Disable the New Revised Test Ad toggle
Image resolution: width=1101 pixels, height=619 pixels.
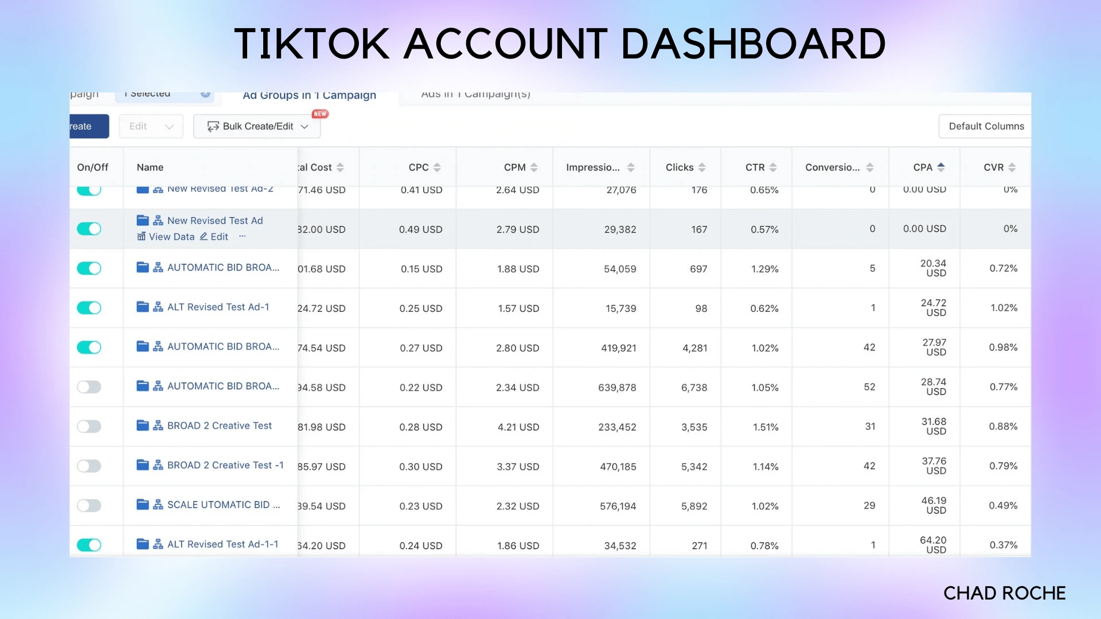click(89, 229)
